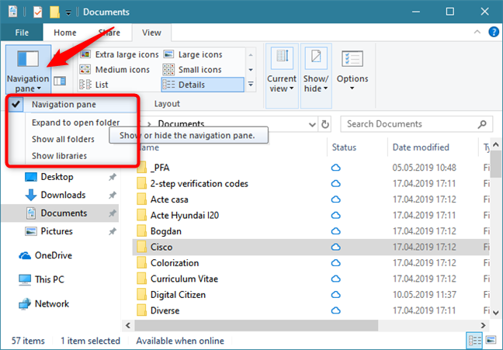Click the New folder quick access icon
This screenshot has width=503, height=350.
[55, 12]
